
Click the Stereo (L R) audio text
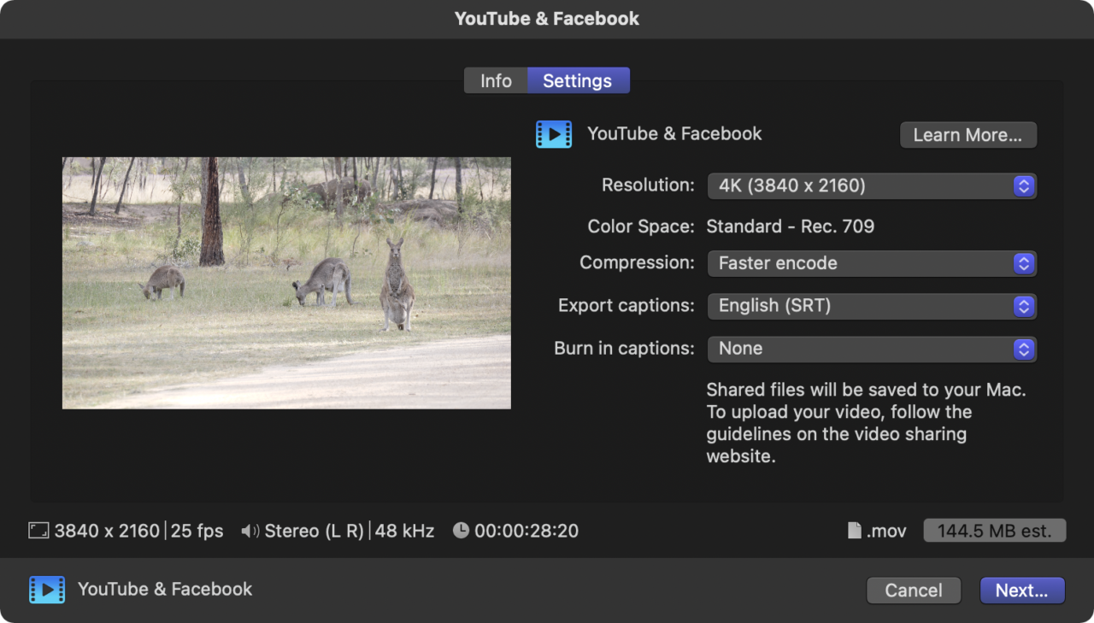(x=315, y=531)
